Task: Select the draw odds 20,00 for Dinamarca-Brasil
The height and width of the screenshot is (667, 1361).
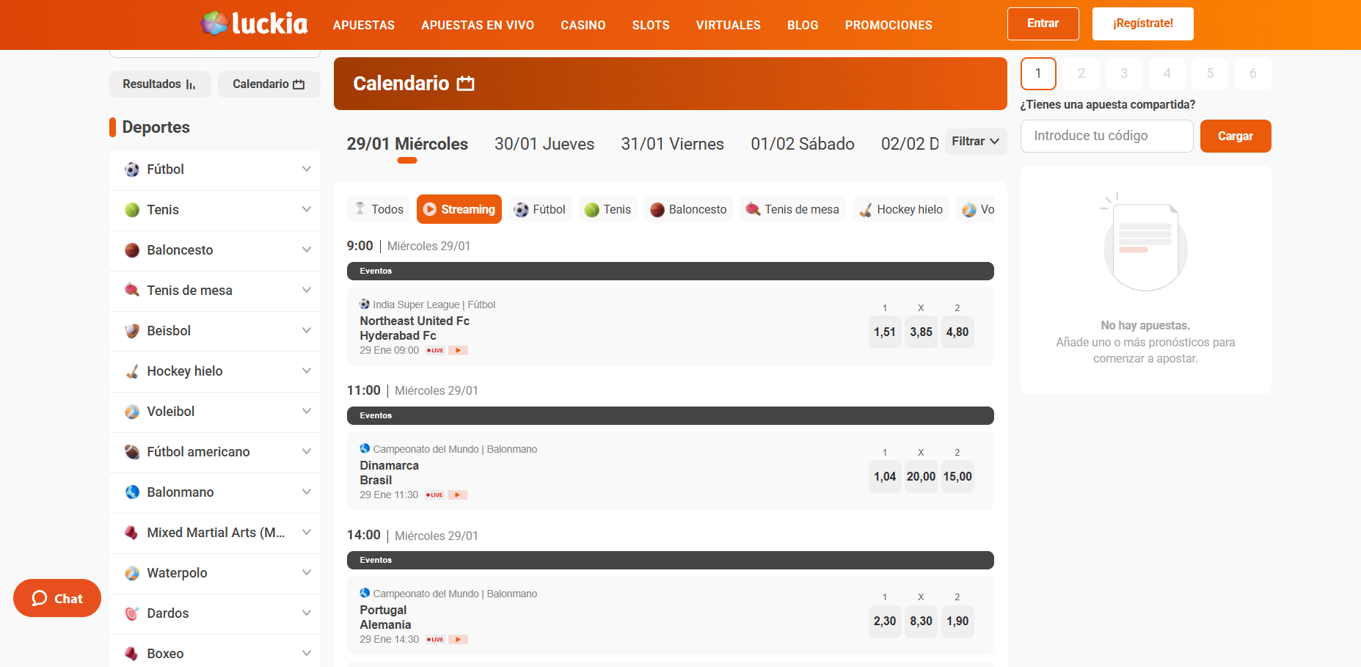Action: click(921, 476)
